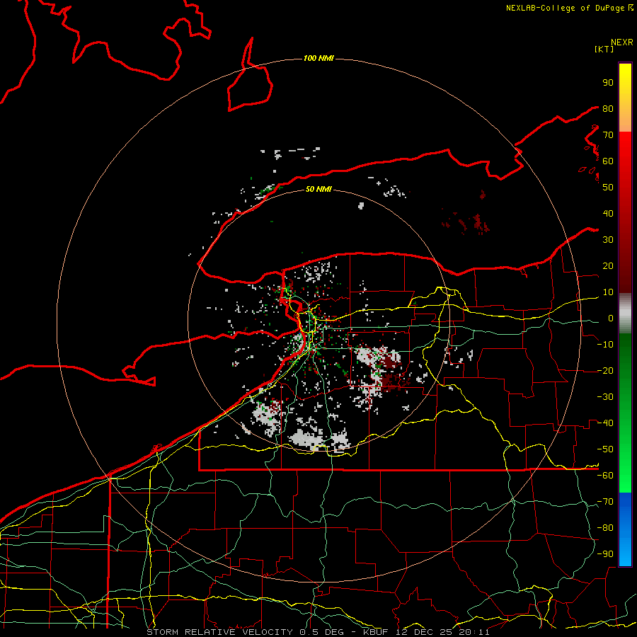Click the 70 scale value
This screenshot has width=637, height=637.
point(608,135)
